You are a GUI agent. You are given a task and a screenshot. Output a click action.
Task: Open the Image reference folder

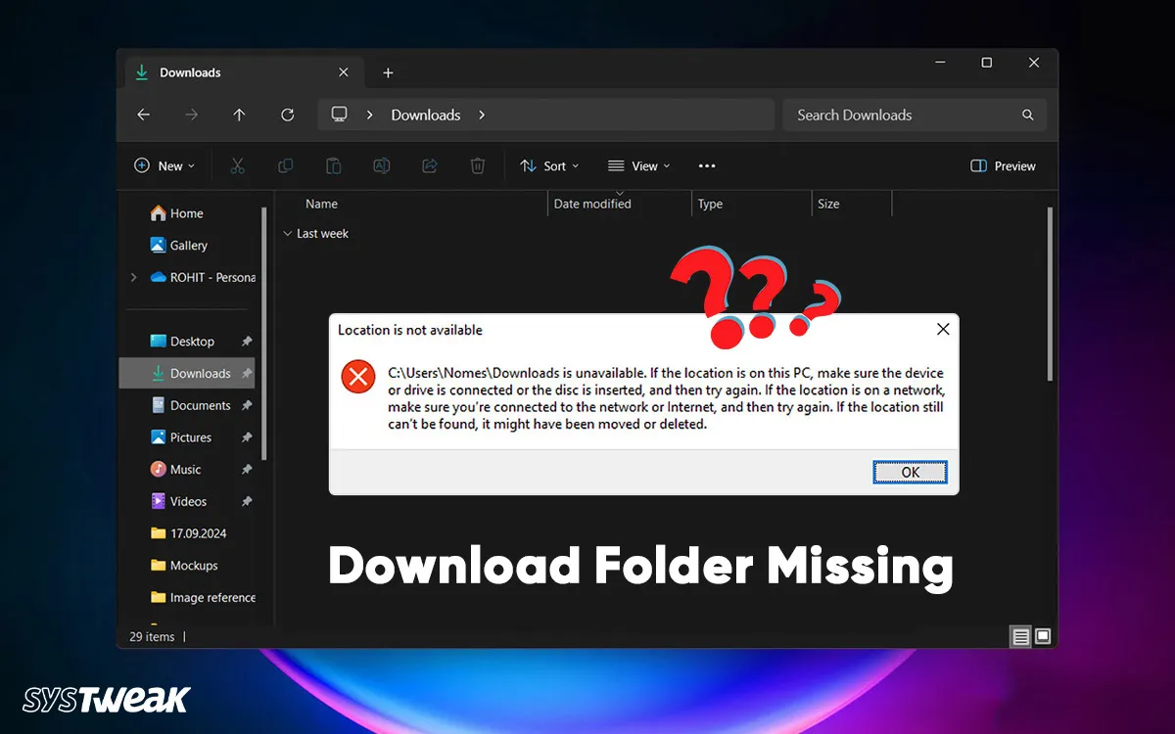tap(203, 597)
